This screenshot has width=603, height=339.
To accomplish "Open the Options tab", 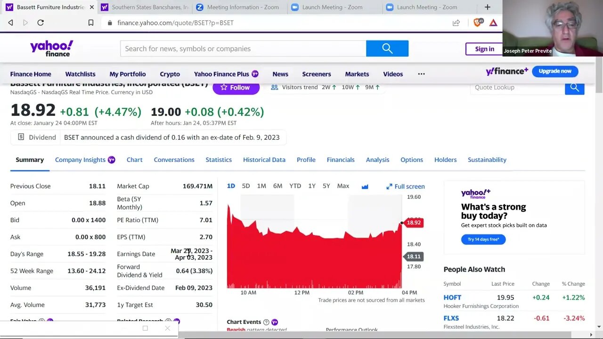I will (412, 160).
